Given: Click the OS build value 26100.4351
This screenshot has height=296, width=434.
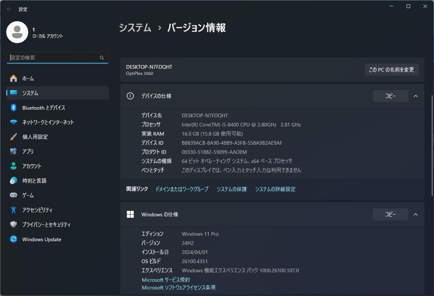Looking at the screenshot, I should 194,261.
